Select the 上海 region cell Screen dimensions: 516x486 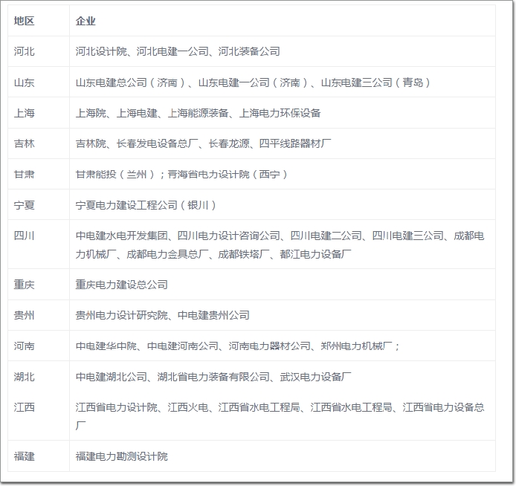pos(39,113)
